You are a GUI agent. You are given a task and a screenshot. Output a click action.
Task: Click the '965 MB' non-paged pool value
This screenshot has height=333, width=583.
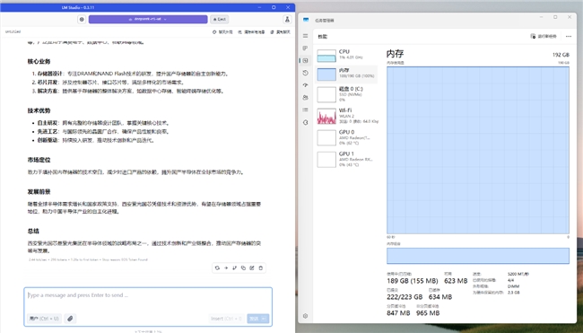pos(428,313)
